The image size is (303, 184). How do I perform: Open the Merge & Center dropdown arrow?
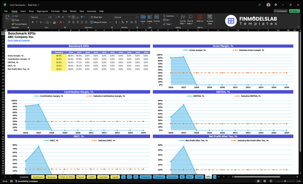click(x=110, y=22)
